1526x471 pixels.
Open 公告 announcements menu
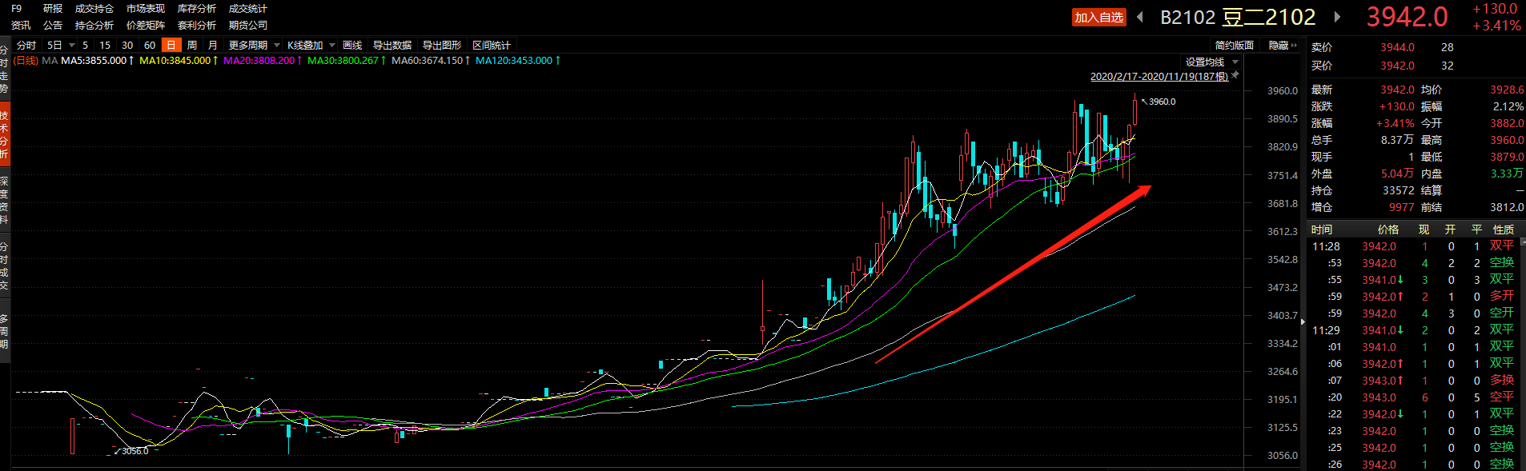pyautogui.click(x=53, y=26)
